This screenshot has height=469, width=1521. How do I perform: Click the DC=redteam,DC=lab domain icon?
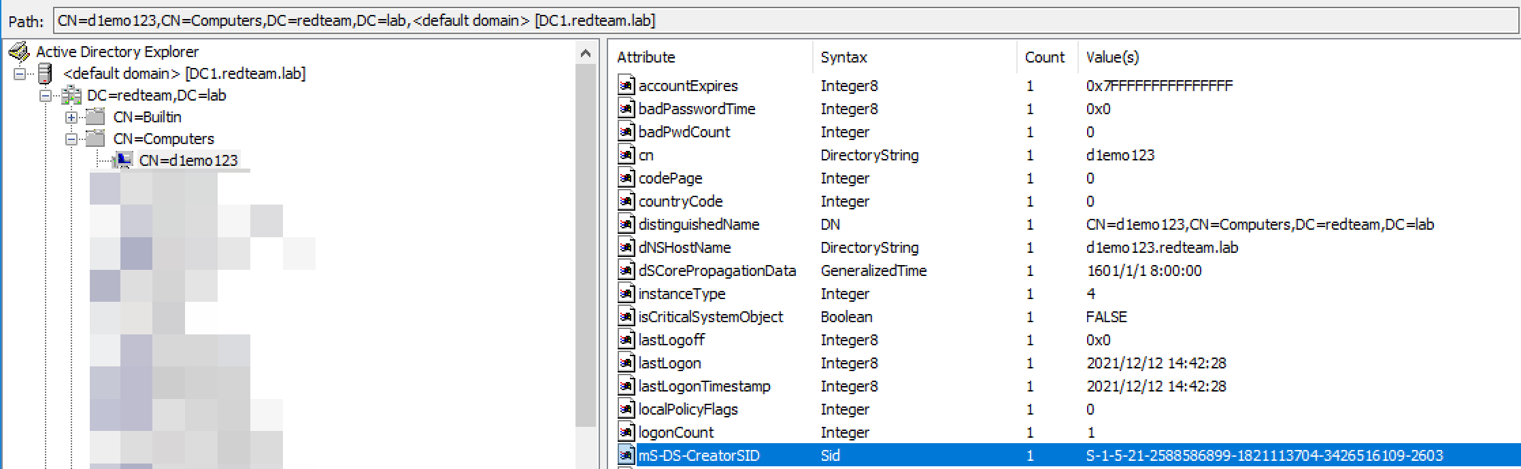tap(71, 95)
